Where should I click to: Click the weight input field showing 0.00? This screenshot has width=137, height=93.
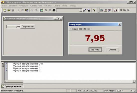tap(13, 27)
